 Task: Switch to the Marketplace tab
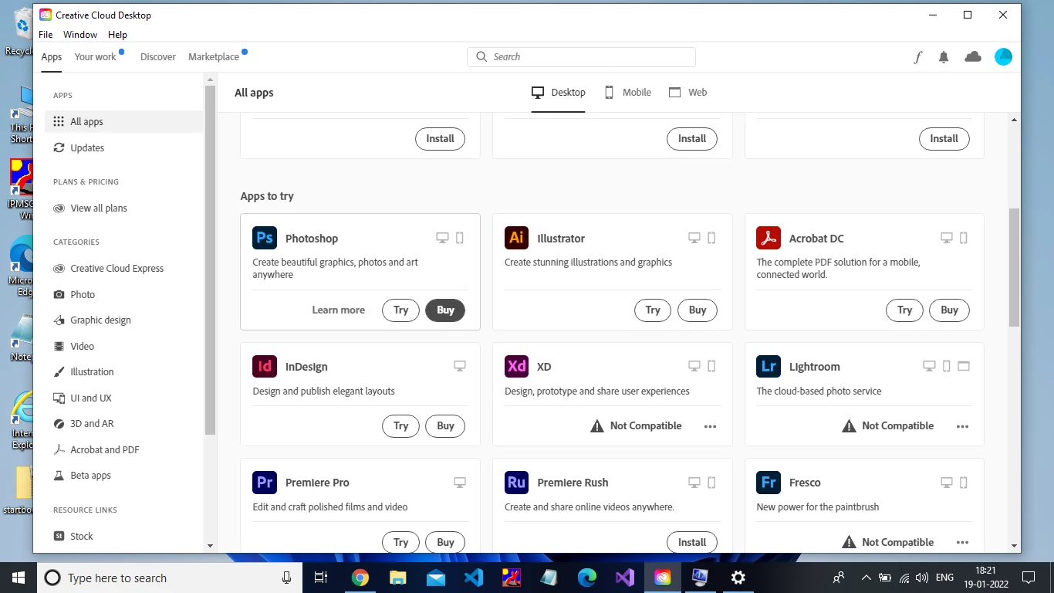click(214, 56)
